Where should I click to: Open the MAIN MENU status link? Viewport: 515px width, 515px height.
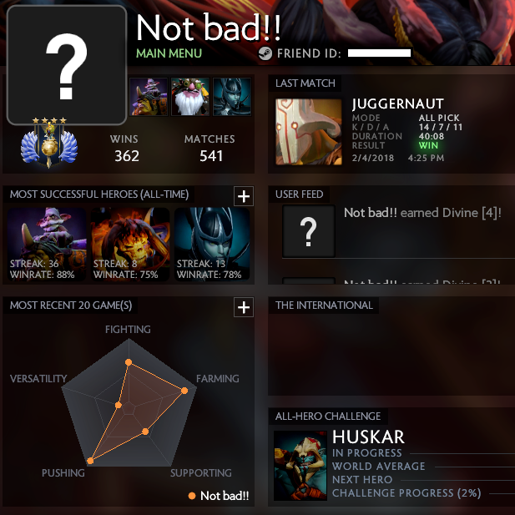tap(169, 53)
